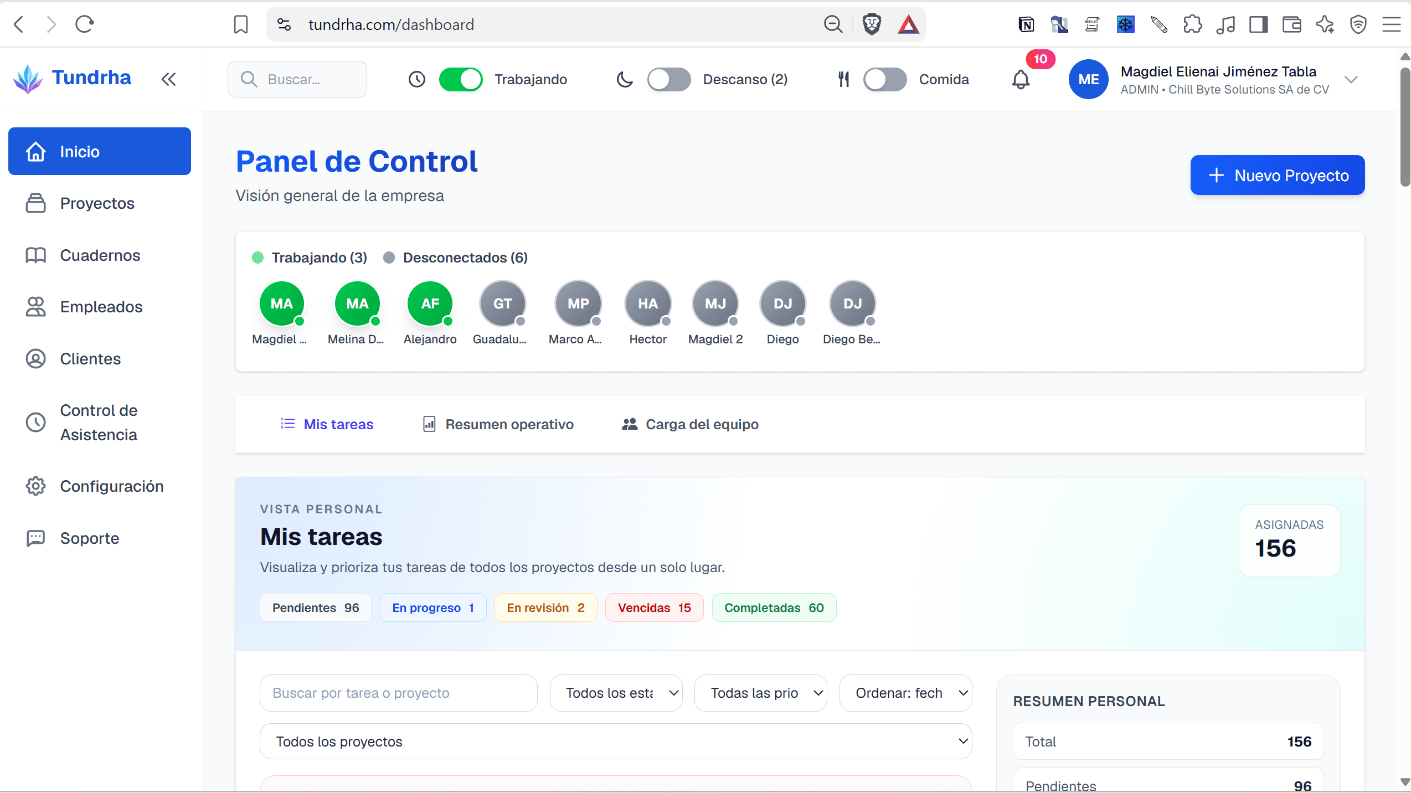Reload the page in browser

click(84, 24)
